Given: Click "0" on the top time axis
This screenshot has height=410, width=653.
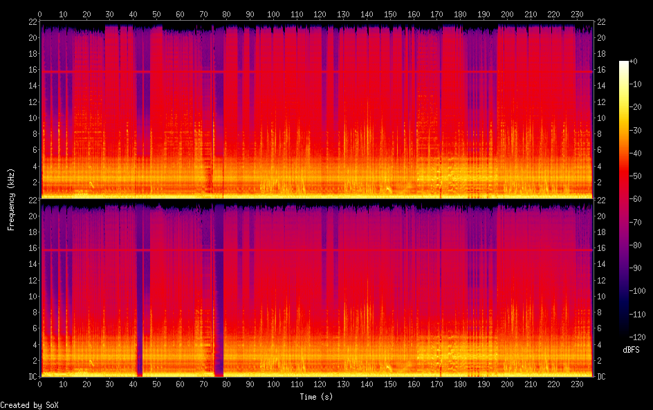Looking at the screenshot, I should [40, 14].
